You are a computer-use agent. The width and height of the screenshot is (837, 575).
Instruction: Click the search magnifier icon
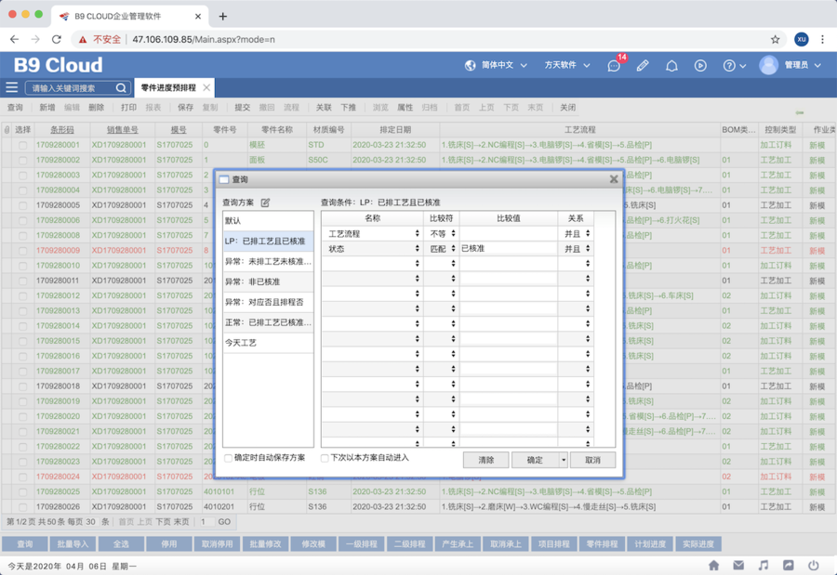(121, 88)
